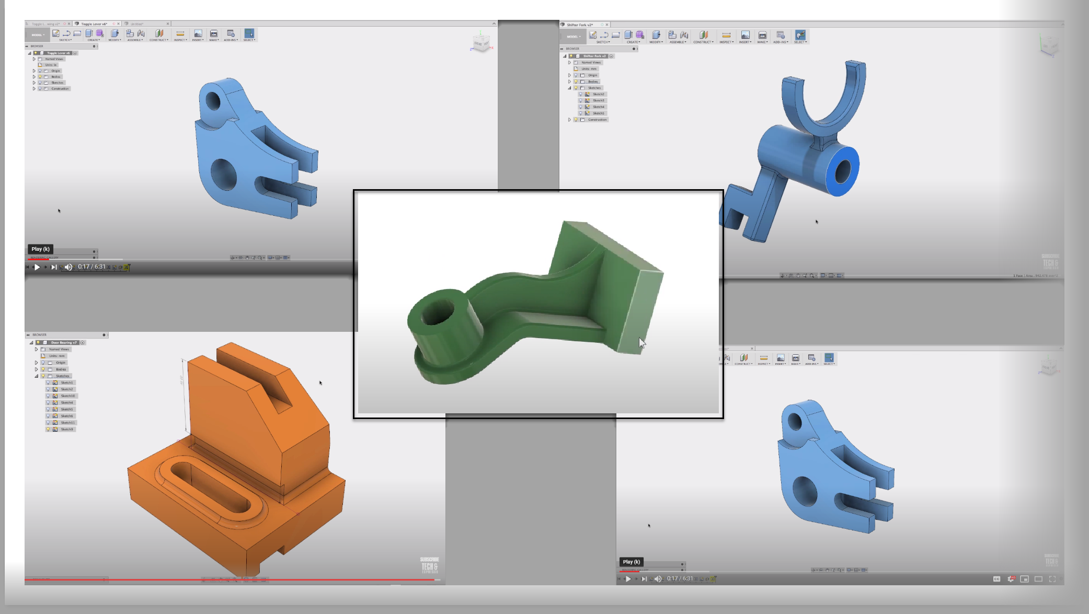Toggle Sketch9 lightbulb in Door Bearing browser
The width and height of the screenshot is (1089, 614).
pos(48,430)
